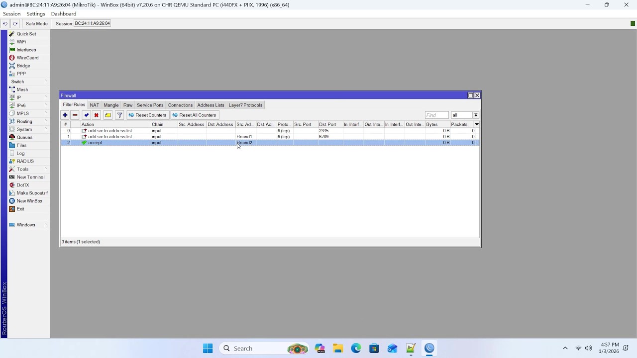Click the Find input field
Image resolution: width=637 pixels, height=358 pixels.
[436, 115]
